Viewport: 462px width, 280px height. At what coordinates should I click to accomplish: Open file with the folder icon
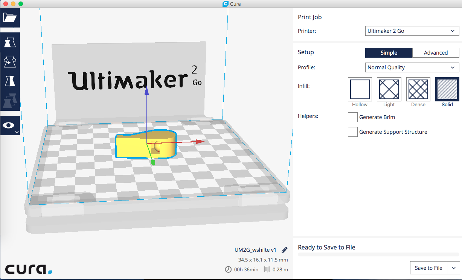(x=10, y=18)
